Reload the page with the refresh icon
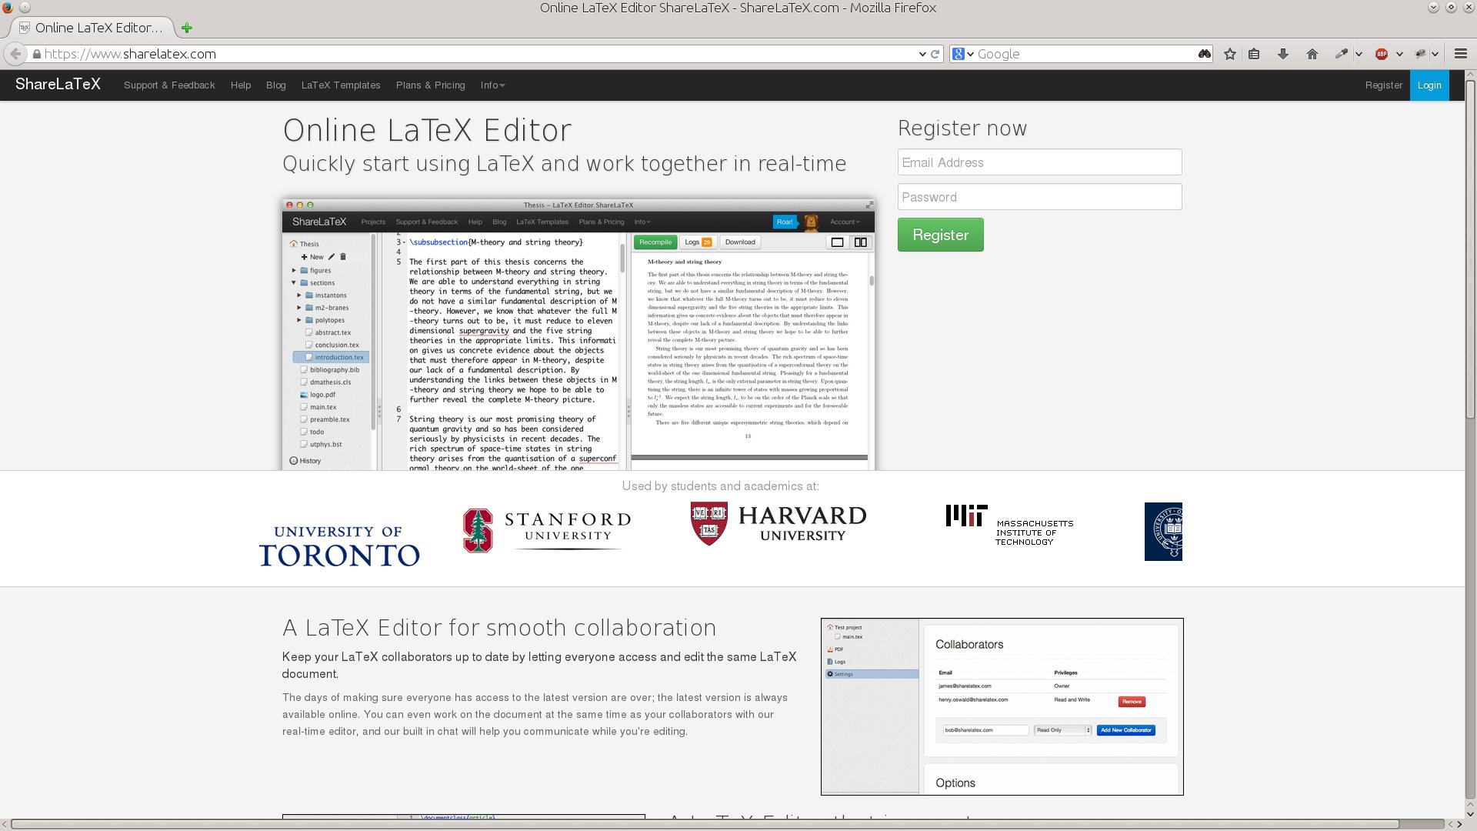This screenshot has width=1477, height=831. tap(935, 54)
